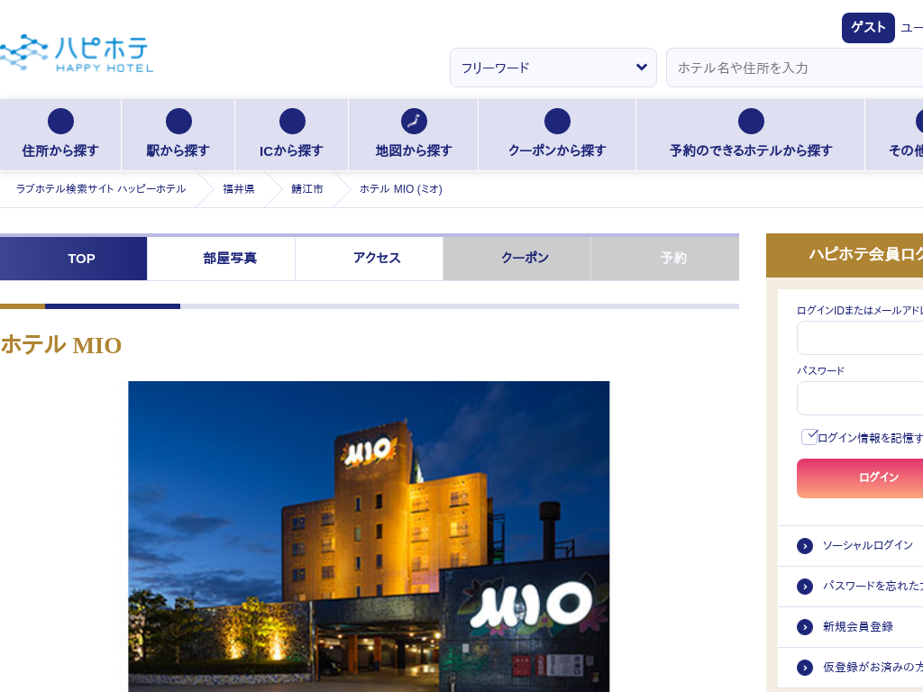
Task: Focus the ホテル名や住所を入力 search field
Action: 795,68
